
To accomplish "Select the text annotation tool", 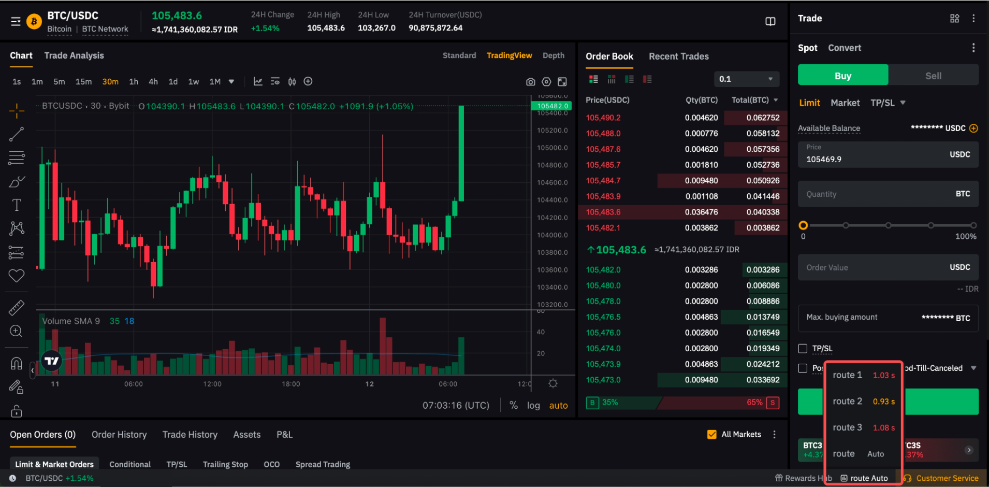I will pyautogui.click(x=17, y=205).
